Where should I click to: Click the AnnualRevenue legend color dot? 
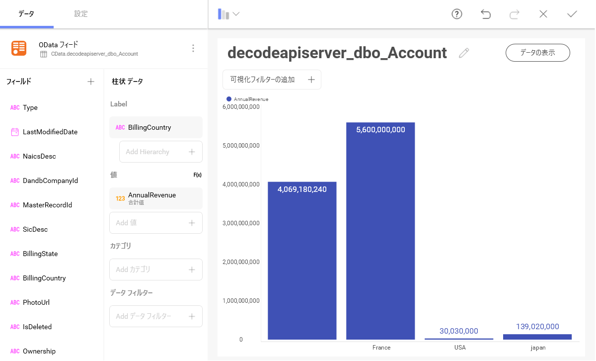tap(229, 99)
